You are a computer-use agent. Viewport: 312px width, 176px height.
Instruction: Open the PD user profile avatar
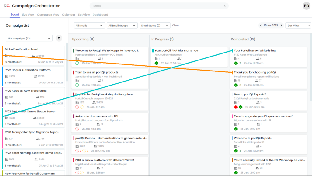pos(306,6)
